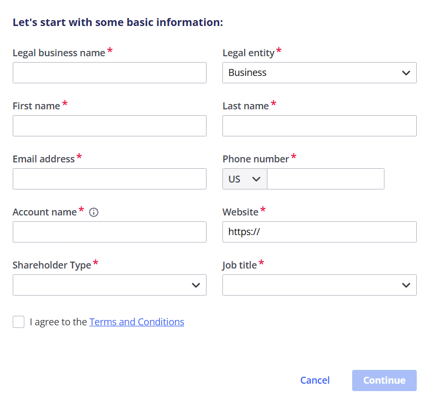This screenshot has height=398, width=430.
Task: Click into the Phone number input field
Action: tap(325, 179)
